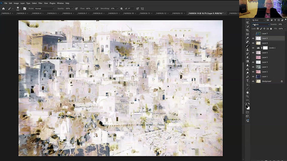Select the Zoom tool
287x161 pixels.
(247, 96)
